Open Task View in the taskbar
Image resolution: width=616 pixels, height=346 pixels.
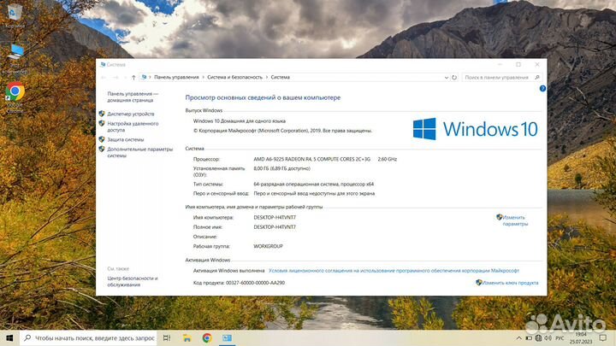pos(167,337)
